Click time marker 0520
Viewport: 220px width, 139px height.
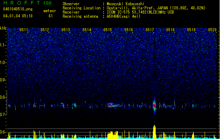212,30
